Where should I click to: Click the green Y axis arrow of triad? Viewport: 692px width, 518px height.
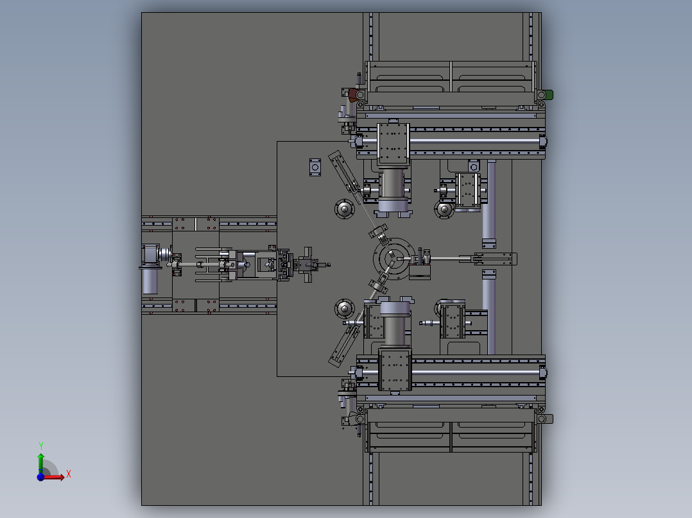(40, 464)
